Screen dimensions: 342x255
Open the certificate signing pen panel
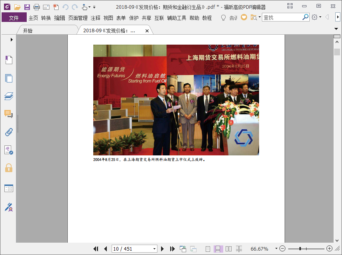coord(9,207)
